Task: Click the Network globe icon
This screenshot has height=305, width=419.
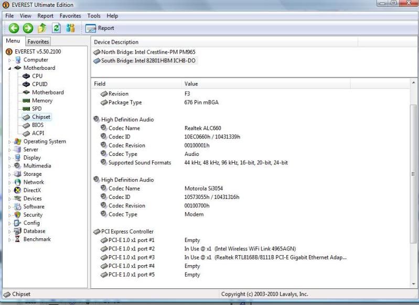Action: click(17, 182)
